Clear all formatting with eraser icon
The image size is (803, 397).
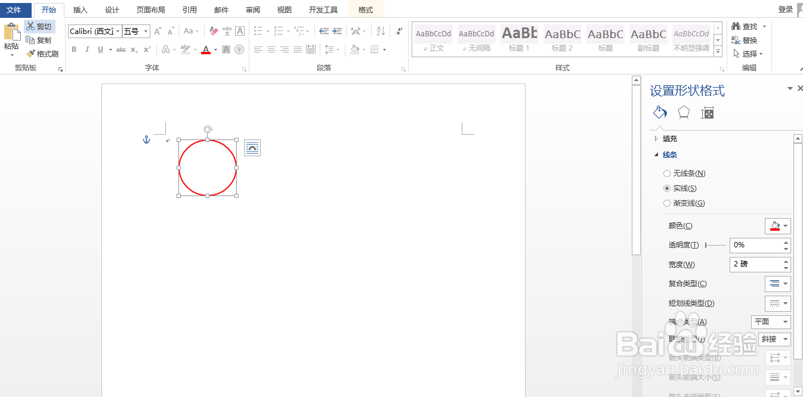click(x=214, y=31)
